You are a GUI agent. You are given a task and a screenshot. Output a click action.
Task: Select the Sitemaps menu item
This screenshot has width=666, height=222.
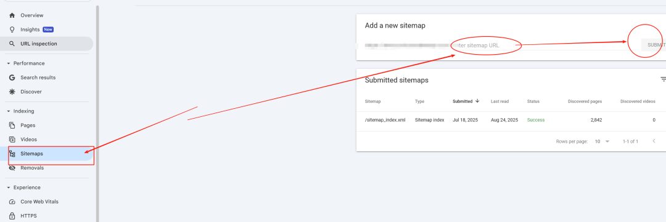coord(49,154)
